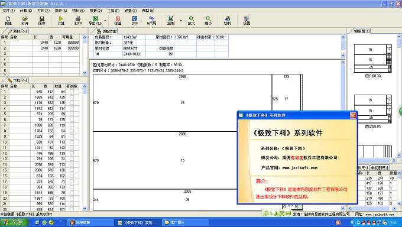Tick the 有纹路 checkbox in row 20
This screenshot has height=227, width=402.
tap(72, 198)
